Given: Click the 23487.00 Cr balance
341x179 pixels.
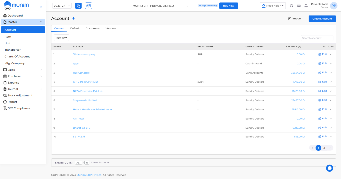Looking at the screenshot, I should [298, 100].
